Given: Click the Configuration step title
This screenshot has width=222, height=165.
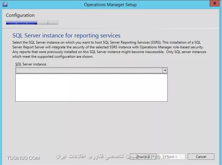Looking at the screenshot, I should [x=20, y=15].
